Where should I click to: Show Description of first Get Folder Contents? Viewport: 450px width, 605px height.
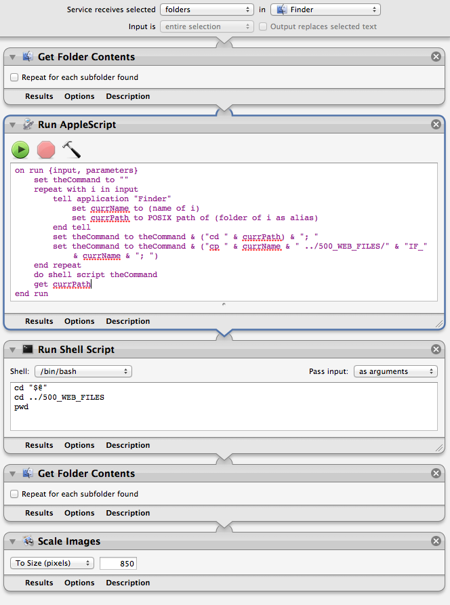tap(127, 96)
